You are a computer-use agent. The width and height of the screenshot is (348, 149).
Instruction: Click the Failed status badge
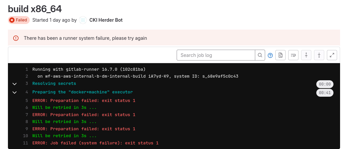[x=19, y=20]
